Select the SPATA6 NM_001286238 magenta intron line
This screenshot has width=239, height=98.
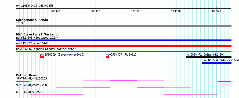coord(124,88)
